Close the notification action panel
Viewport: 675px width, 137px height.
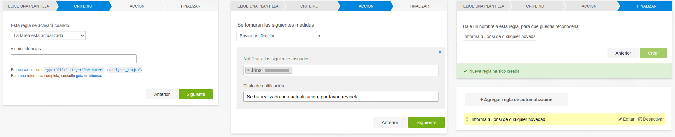click(440, 52)
